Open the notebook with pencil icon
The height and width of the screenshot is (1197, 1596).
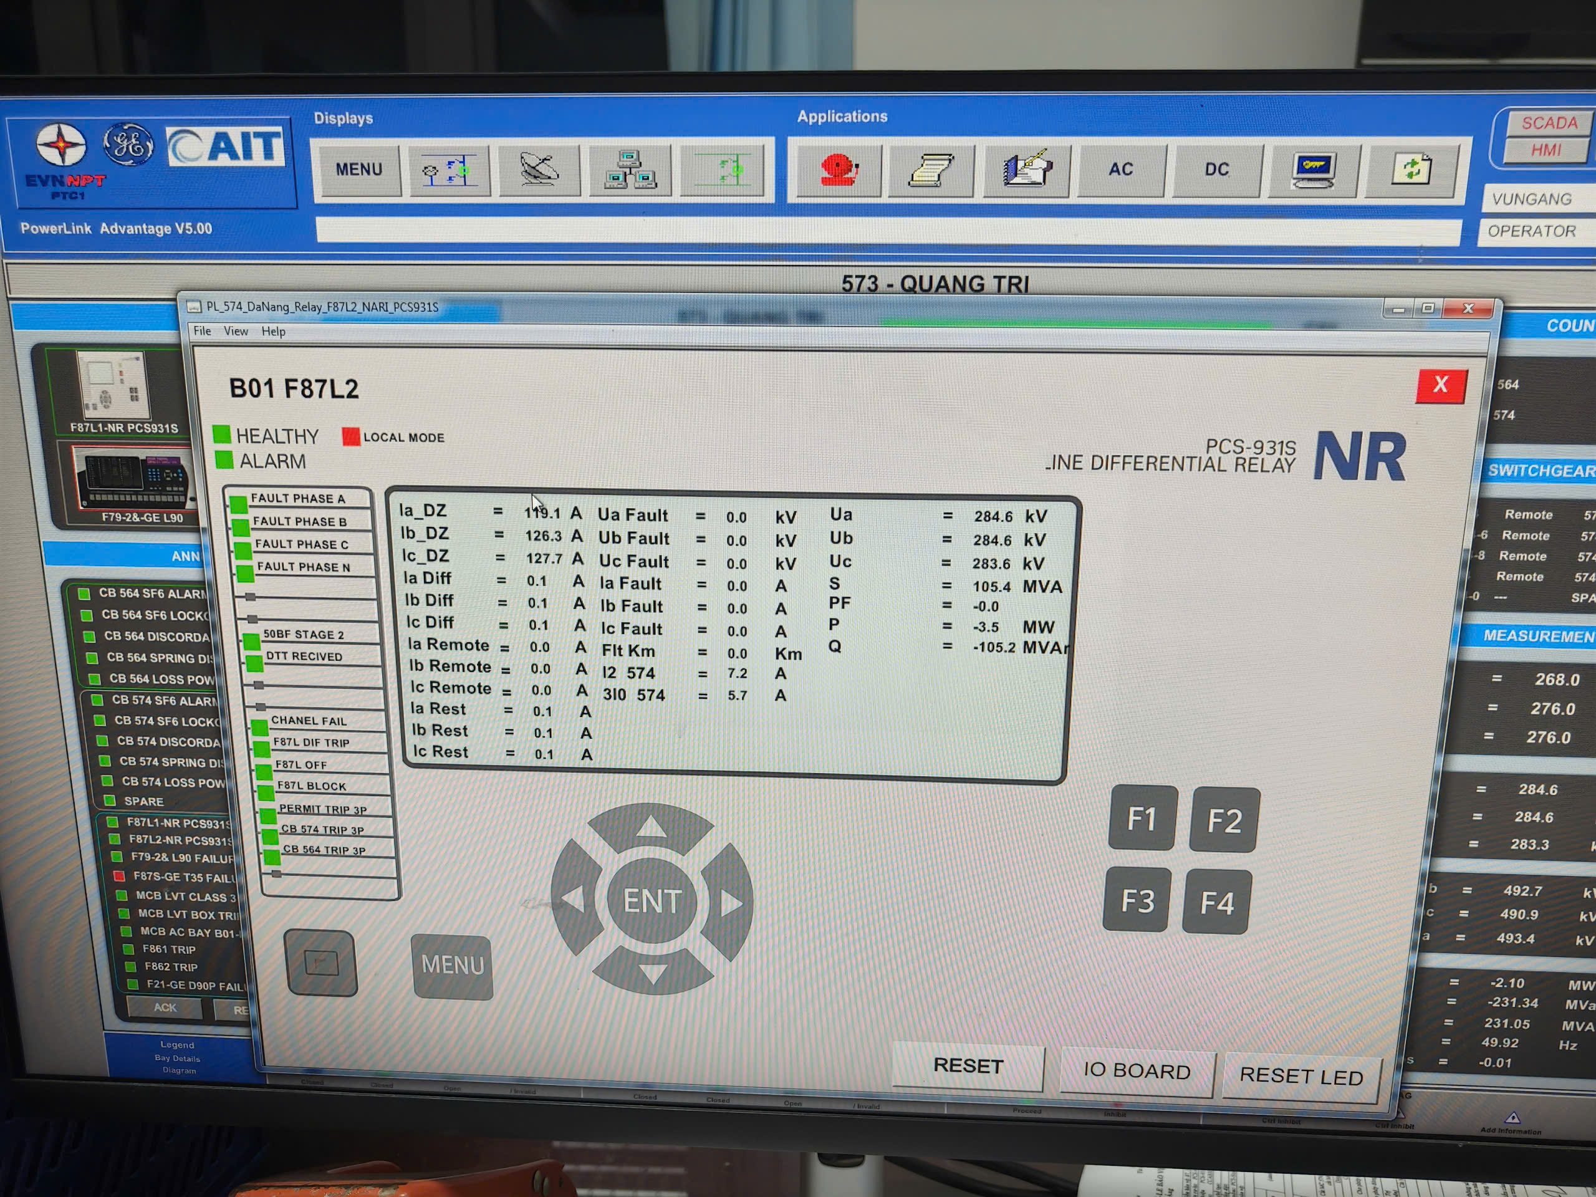[1026, 170]
